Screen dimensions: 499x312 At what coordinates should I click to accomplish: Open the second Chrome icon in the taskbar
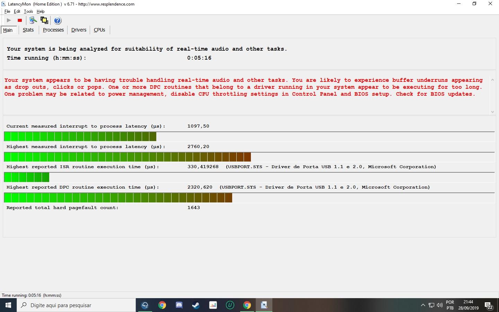pyautogui.click(x=247, y=305)
